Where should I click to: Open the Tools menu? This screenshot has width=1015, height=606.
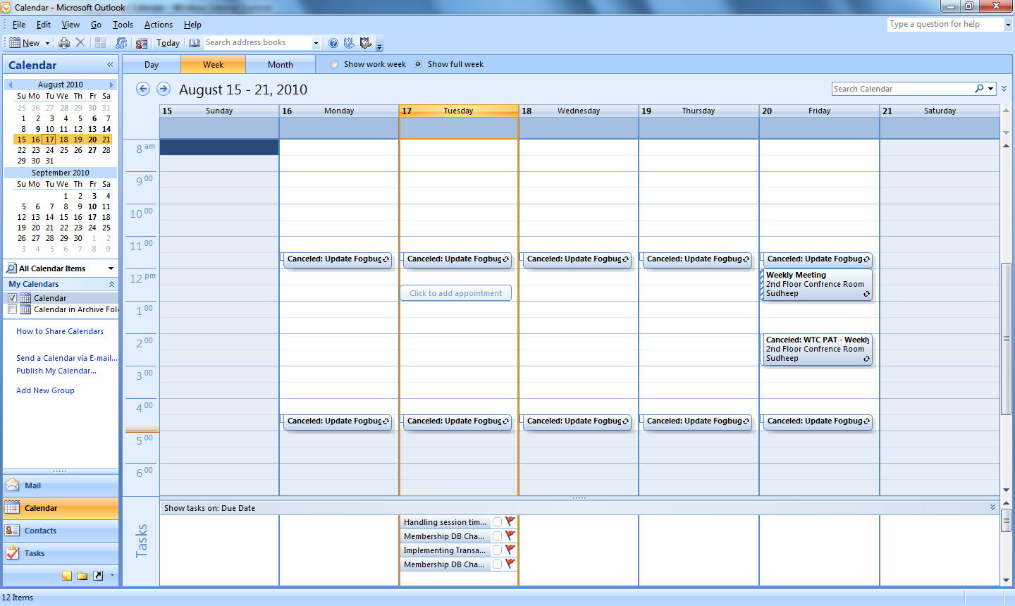(x=123, y=25)
